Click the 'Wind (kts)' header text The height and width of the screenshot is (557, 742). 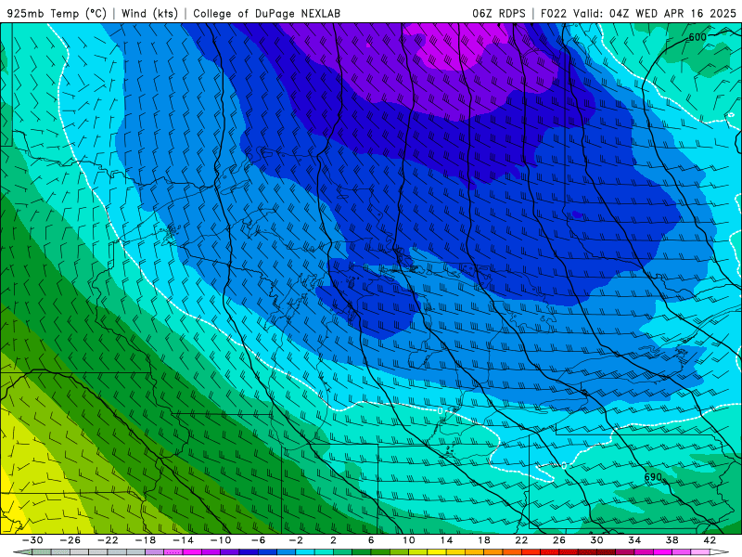(149, 13)
